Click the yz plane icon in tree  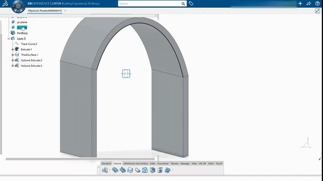13,22
